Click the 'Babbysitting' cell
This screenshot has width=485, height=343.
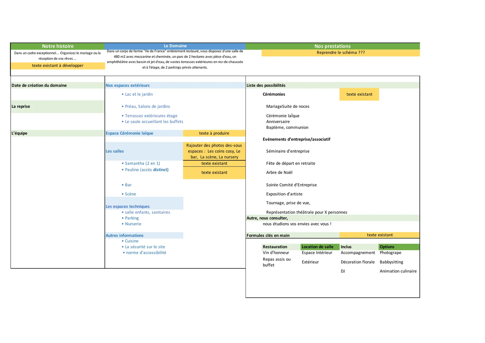391,262
